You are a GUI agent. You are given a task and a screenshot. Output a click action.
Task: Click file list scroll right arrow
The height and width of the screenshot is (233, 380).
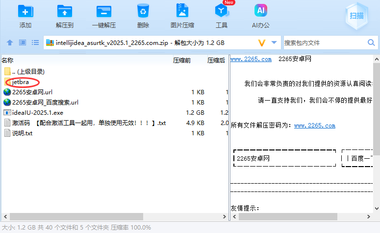pyautogui.click(x=225, y=216)
